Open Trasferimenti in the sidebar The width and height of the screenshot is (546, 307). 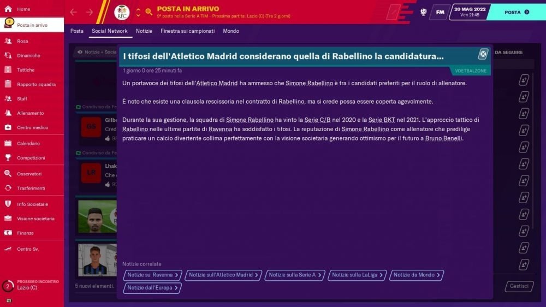[32, 188]
